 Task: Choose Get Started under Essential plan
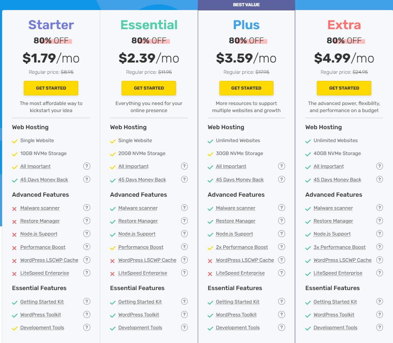pos(149,88)
